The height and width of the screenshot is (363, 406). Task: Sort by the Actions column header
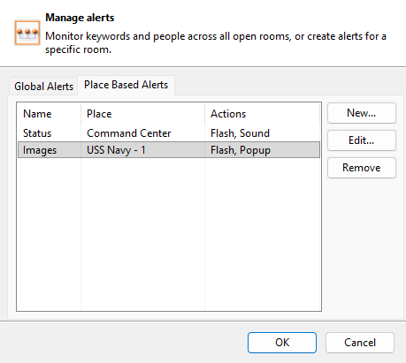pyautogui.click(x=262, y=114)
